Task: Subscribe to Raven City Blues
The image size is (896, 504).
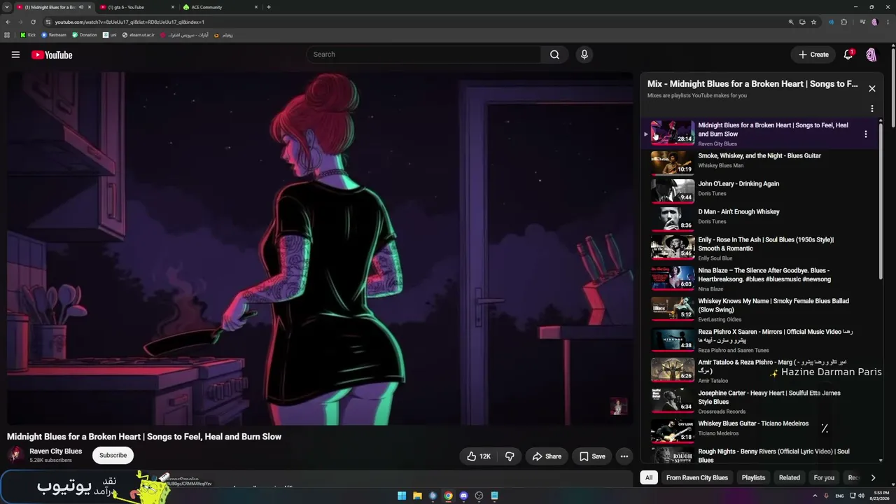Action: click(x=113, y=455)
